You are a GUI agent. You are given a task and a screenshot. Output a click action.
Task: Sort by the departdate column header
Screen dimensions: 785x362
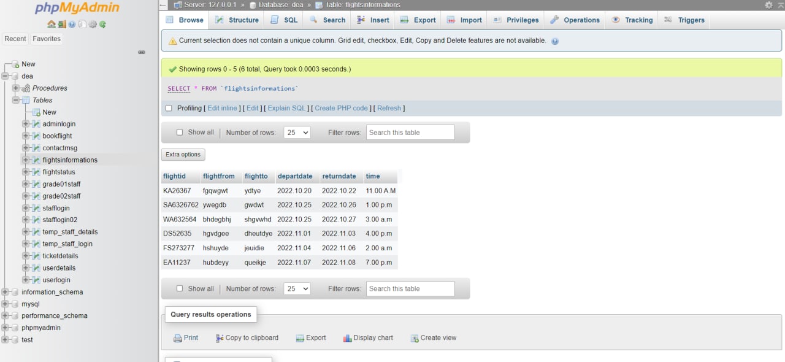[x=295, y=176]
